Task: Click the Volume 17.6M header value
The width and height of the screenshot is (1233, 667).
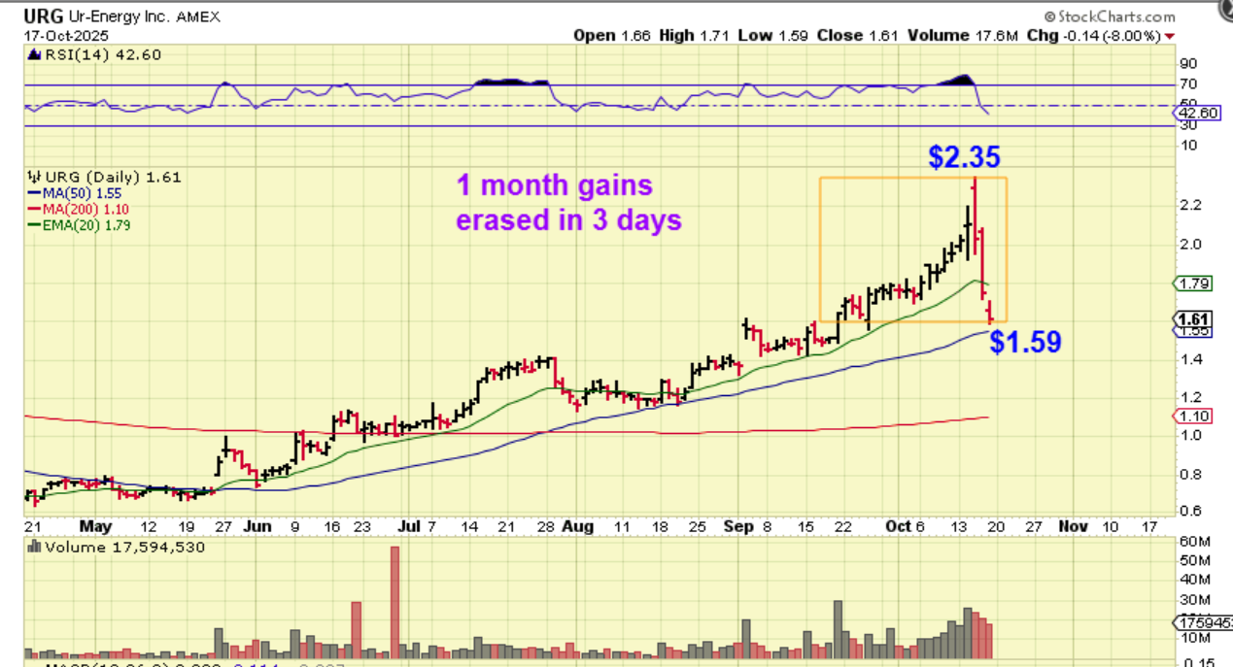Action: 962,36
